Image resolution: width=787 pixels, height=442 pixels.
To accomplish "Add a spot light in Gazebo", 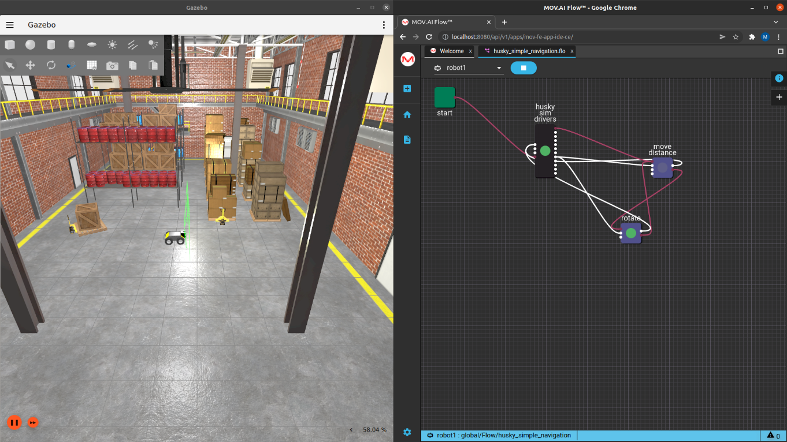I will (x=153, y=44).
